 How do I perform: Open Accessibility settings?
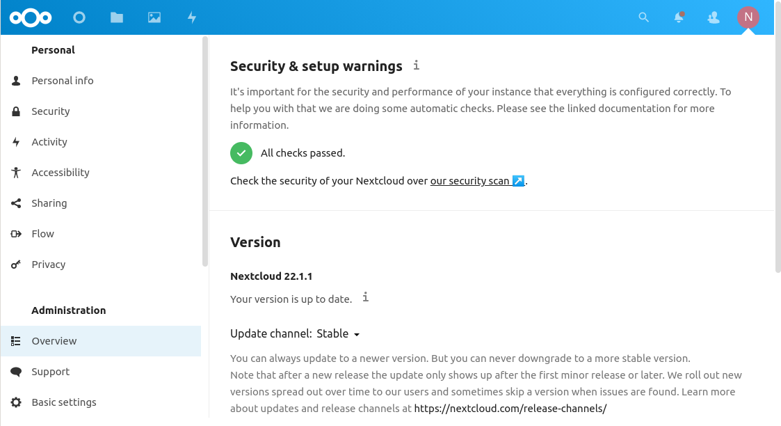(101, 173)
